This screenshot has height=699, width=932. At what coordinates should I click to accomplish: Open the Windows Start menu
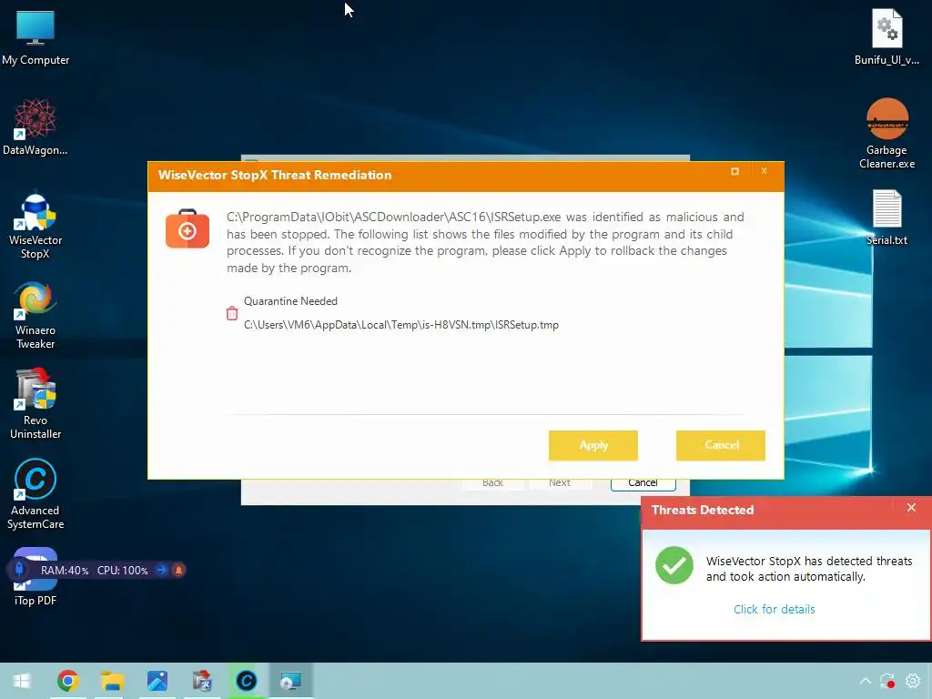[22, 681]
